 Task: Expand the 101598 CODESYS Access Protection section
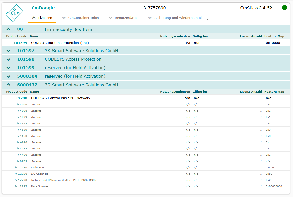tap(8, 59)
